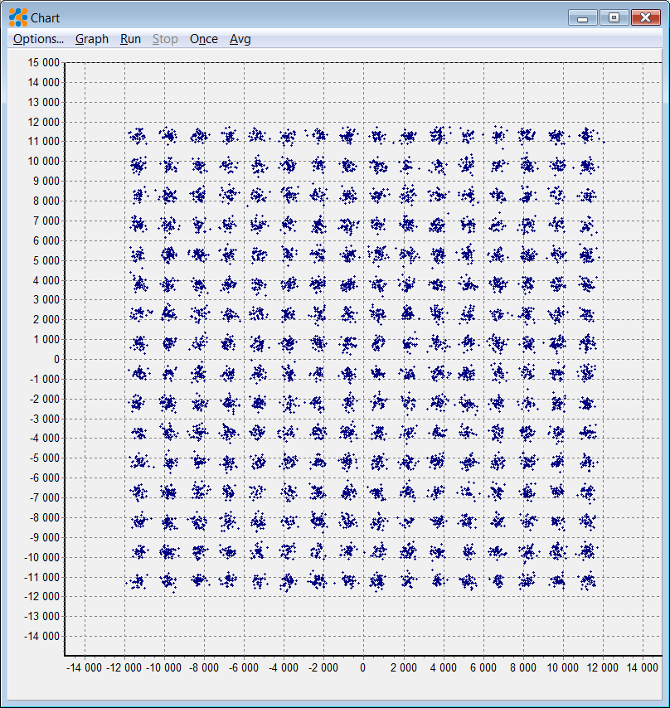Click the -10 000 x-axis label
Viewport: 670px width, 708px height.
(163, 668)
